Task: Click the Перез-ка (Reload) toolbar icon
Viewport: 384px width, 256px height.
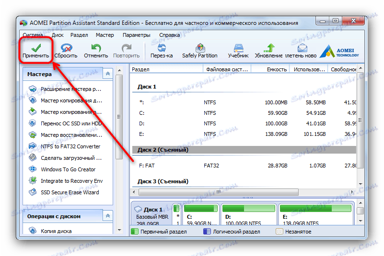Action: coord(162,48)
